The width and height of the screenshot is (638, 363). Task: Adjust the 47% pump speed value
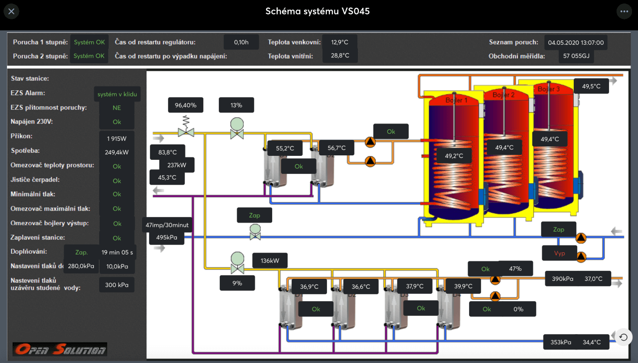pos(515,268)
